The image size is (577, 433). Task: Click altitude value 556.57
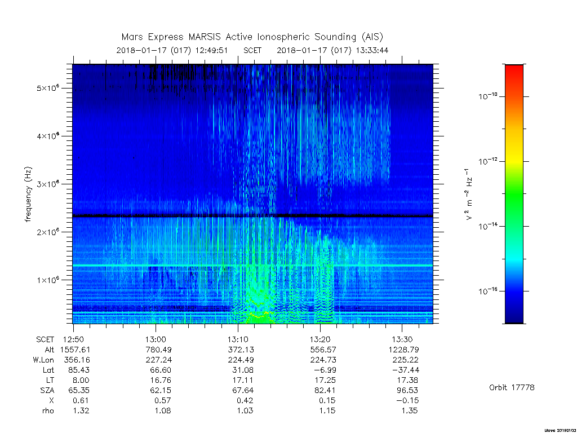pos(323,350)
